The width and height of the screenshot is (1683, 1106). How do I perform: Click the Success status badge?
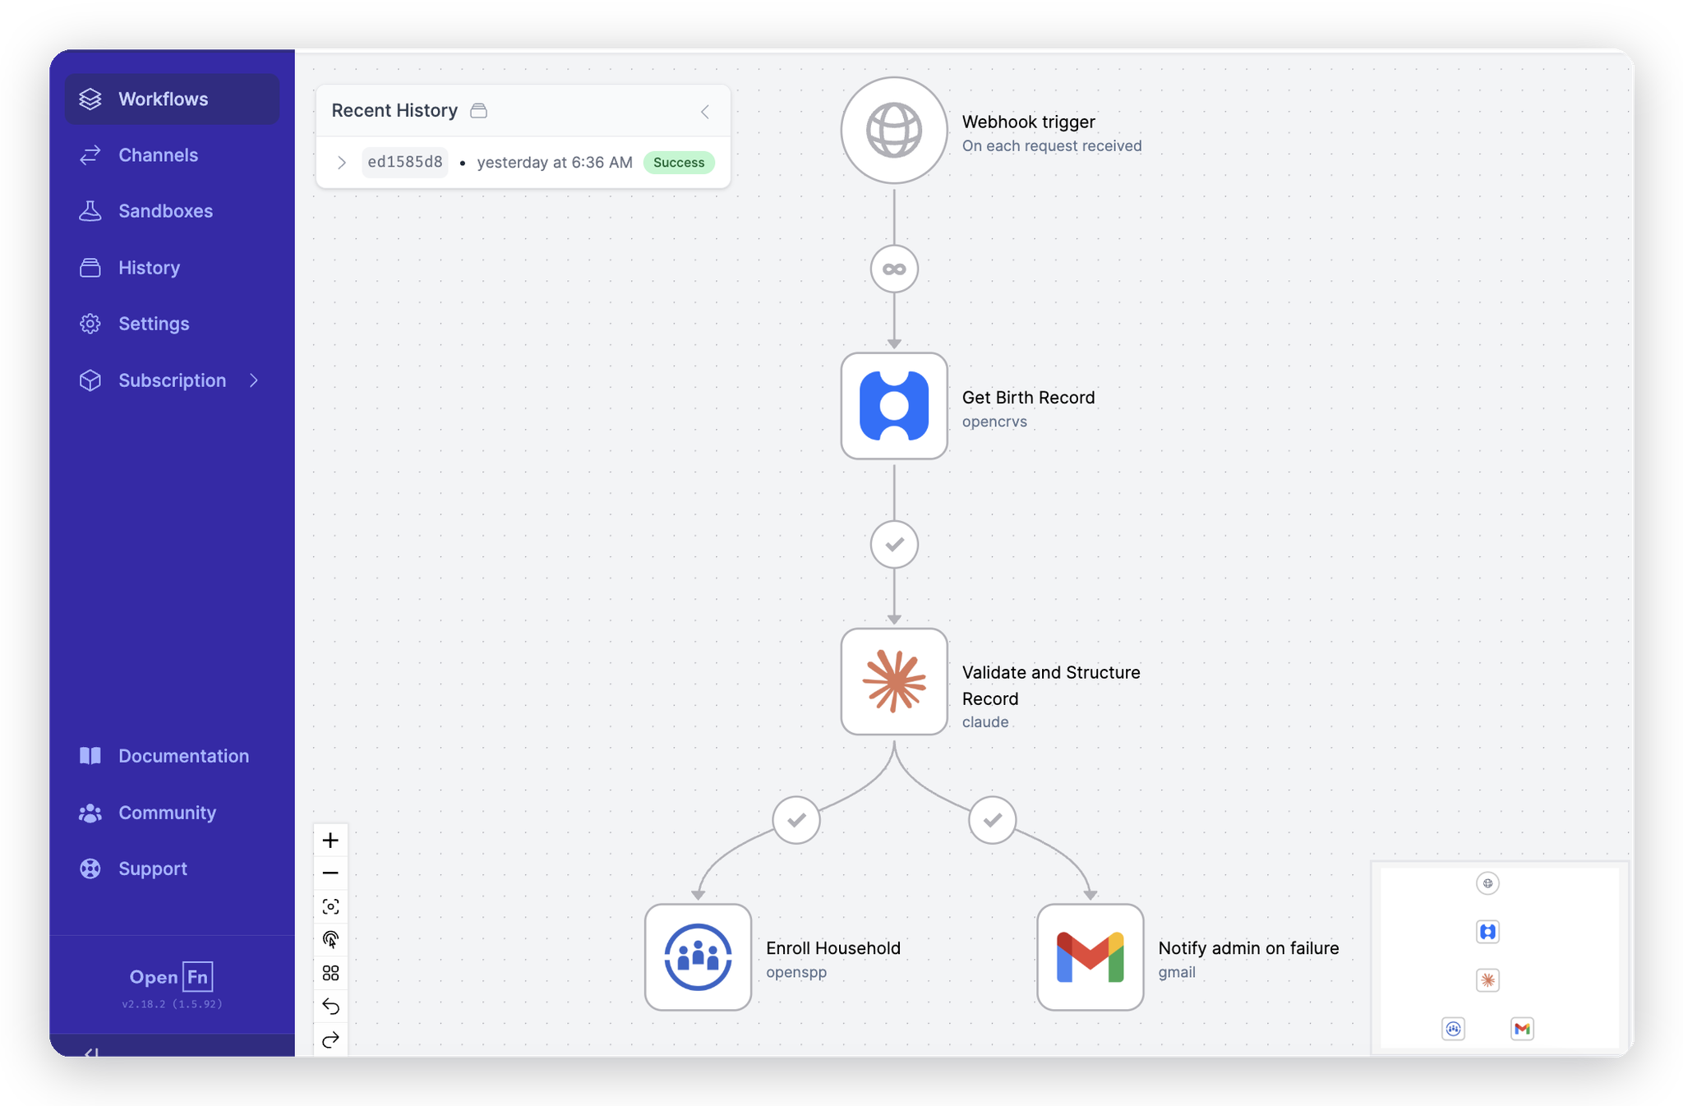click(679, 163)
